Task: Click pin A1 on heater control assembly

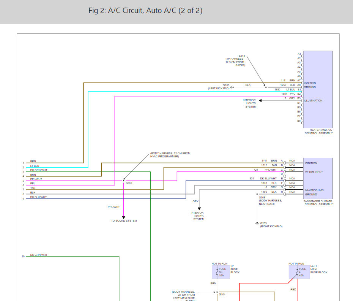Action: pos(299,54)
